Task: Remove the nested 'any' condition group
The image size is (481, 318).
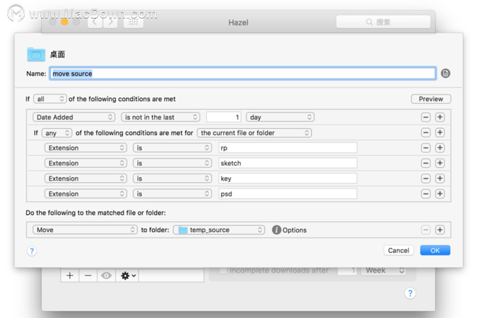Action: [x=426, y=132]
